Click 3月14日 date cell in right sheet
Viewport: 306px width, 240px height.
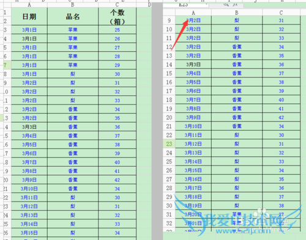click(x=193, y=162)
